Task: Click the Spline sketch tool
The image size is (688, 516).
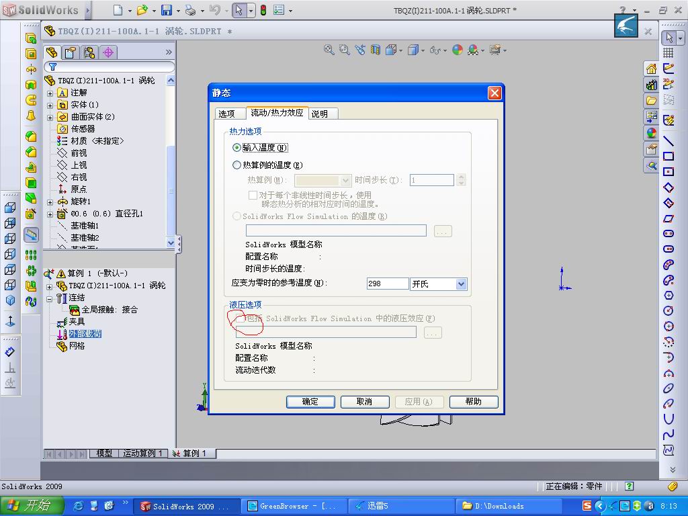Action: [669, 435]
